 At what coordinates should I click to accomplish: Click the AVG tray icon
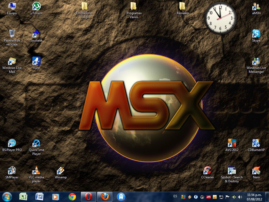coord(183,197)
